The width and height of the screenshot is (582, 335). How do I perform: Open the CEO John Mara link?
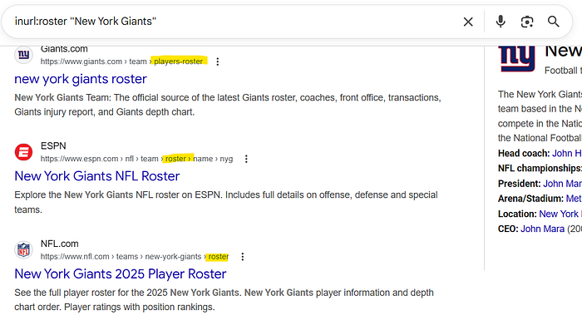click(x=542, y=229)
